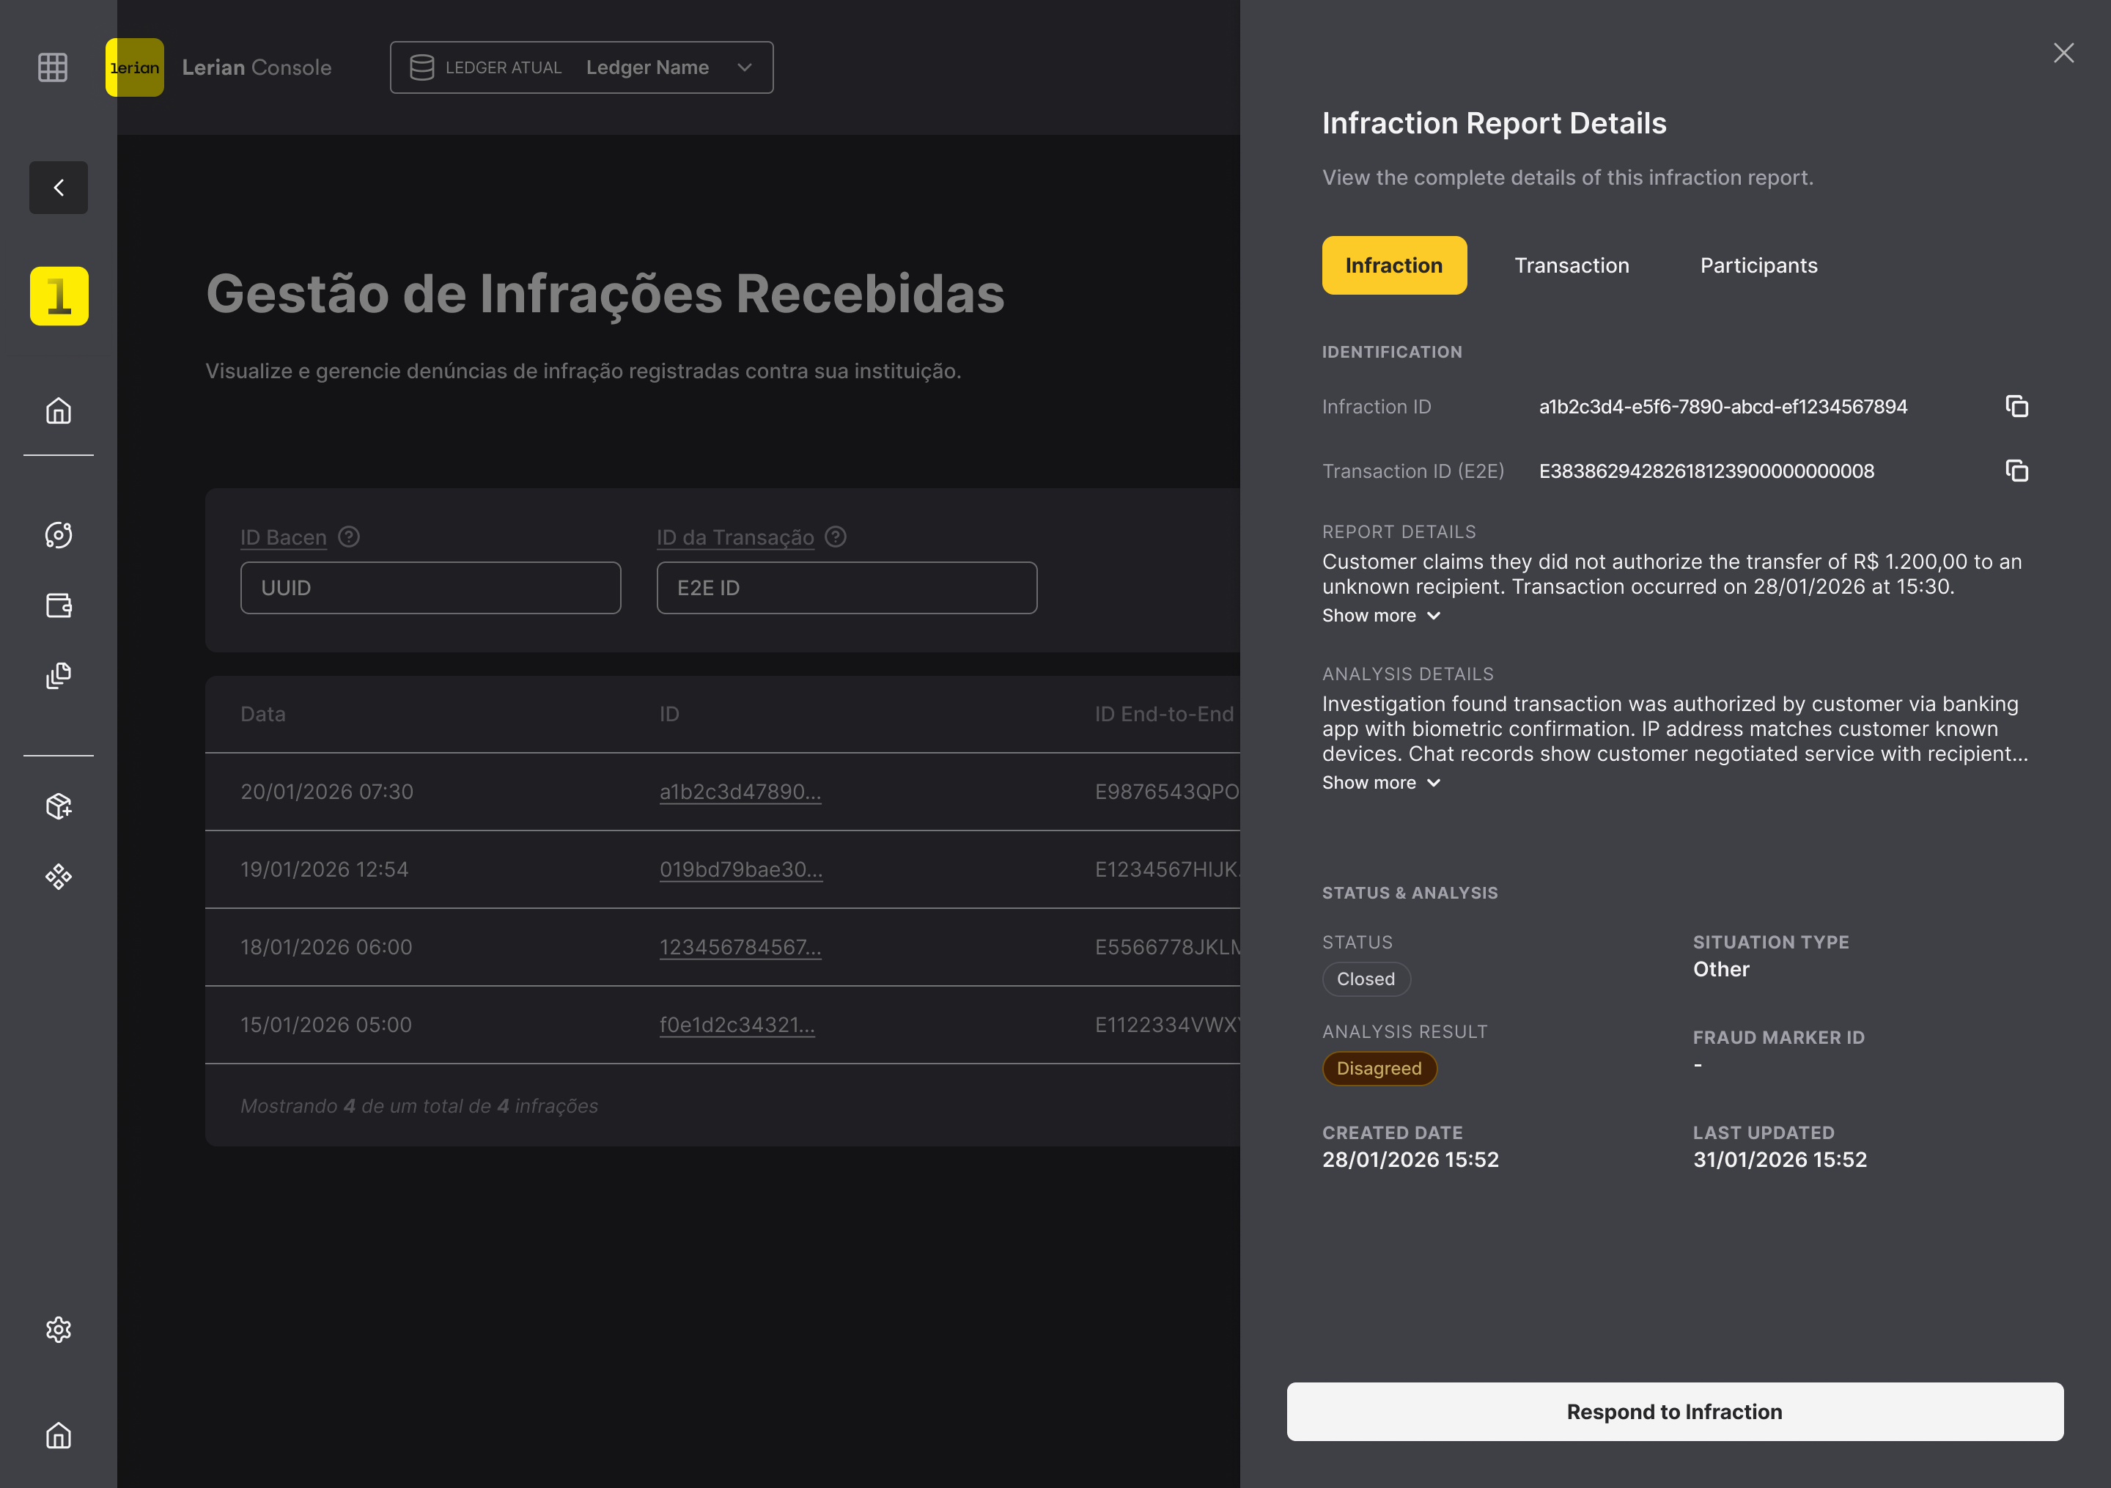Screen dimensions: 2111x1488
Task: Open infraction link f0e1d2c34321...
Action: click(x=737, y=1025)
